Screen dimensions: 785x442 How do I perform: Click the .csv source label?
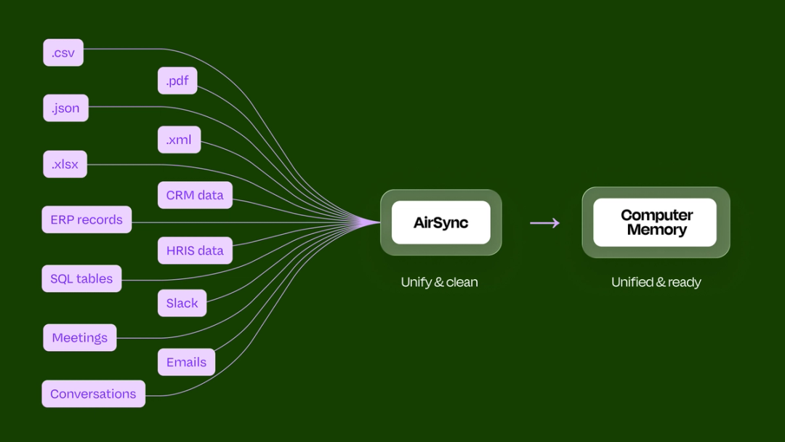[x=63, y=52]
